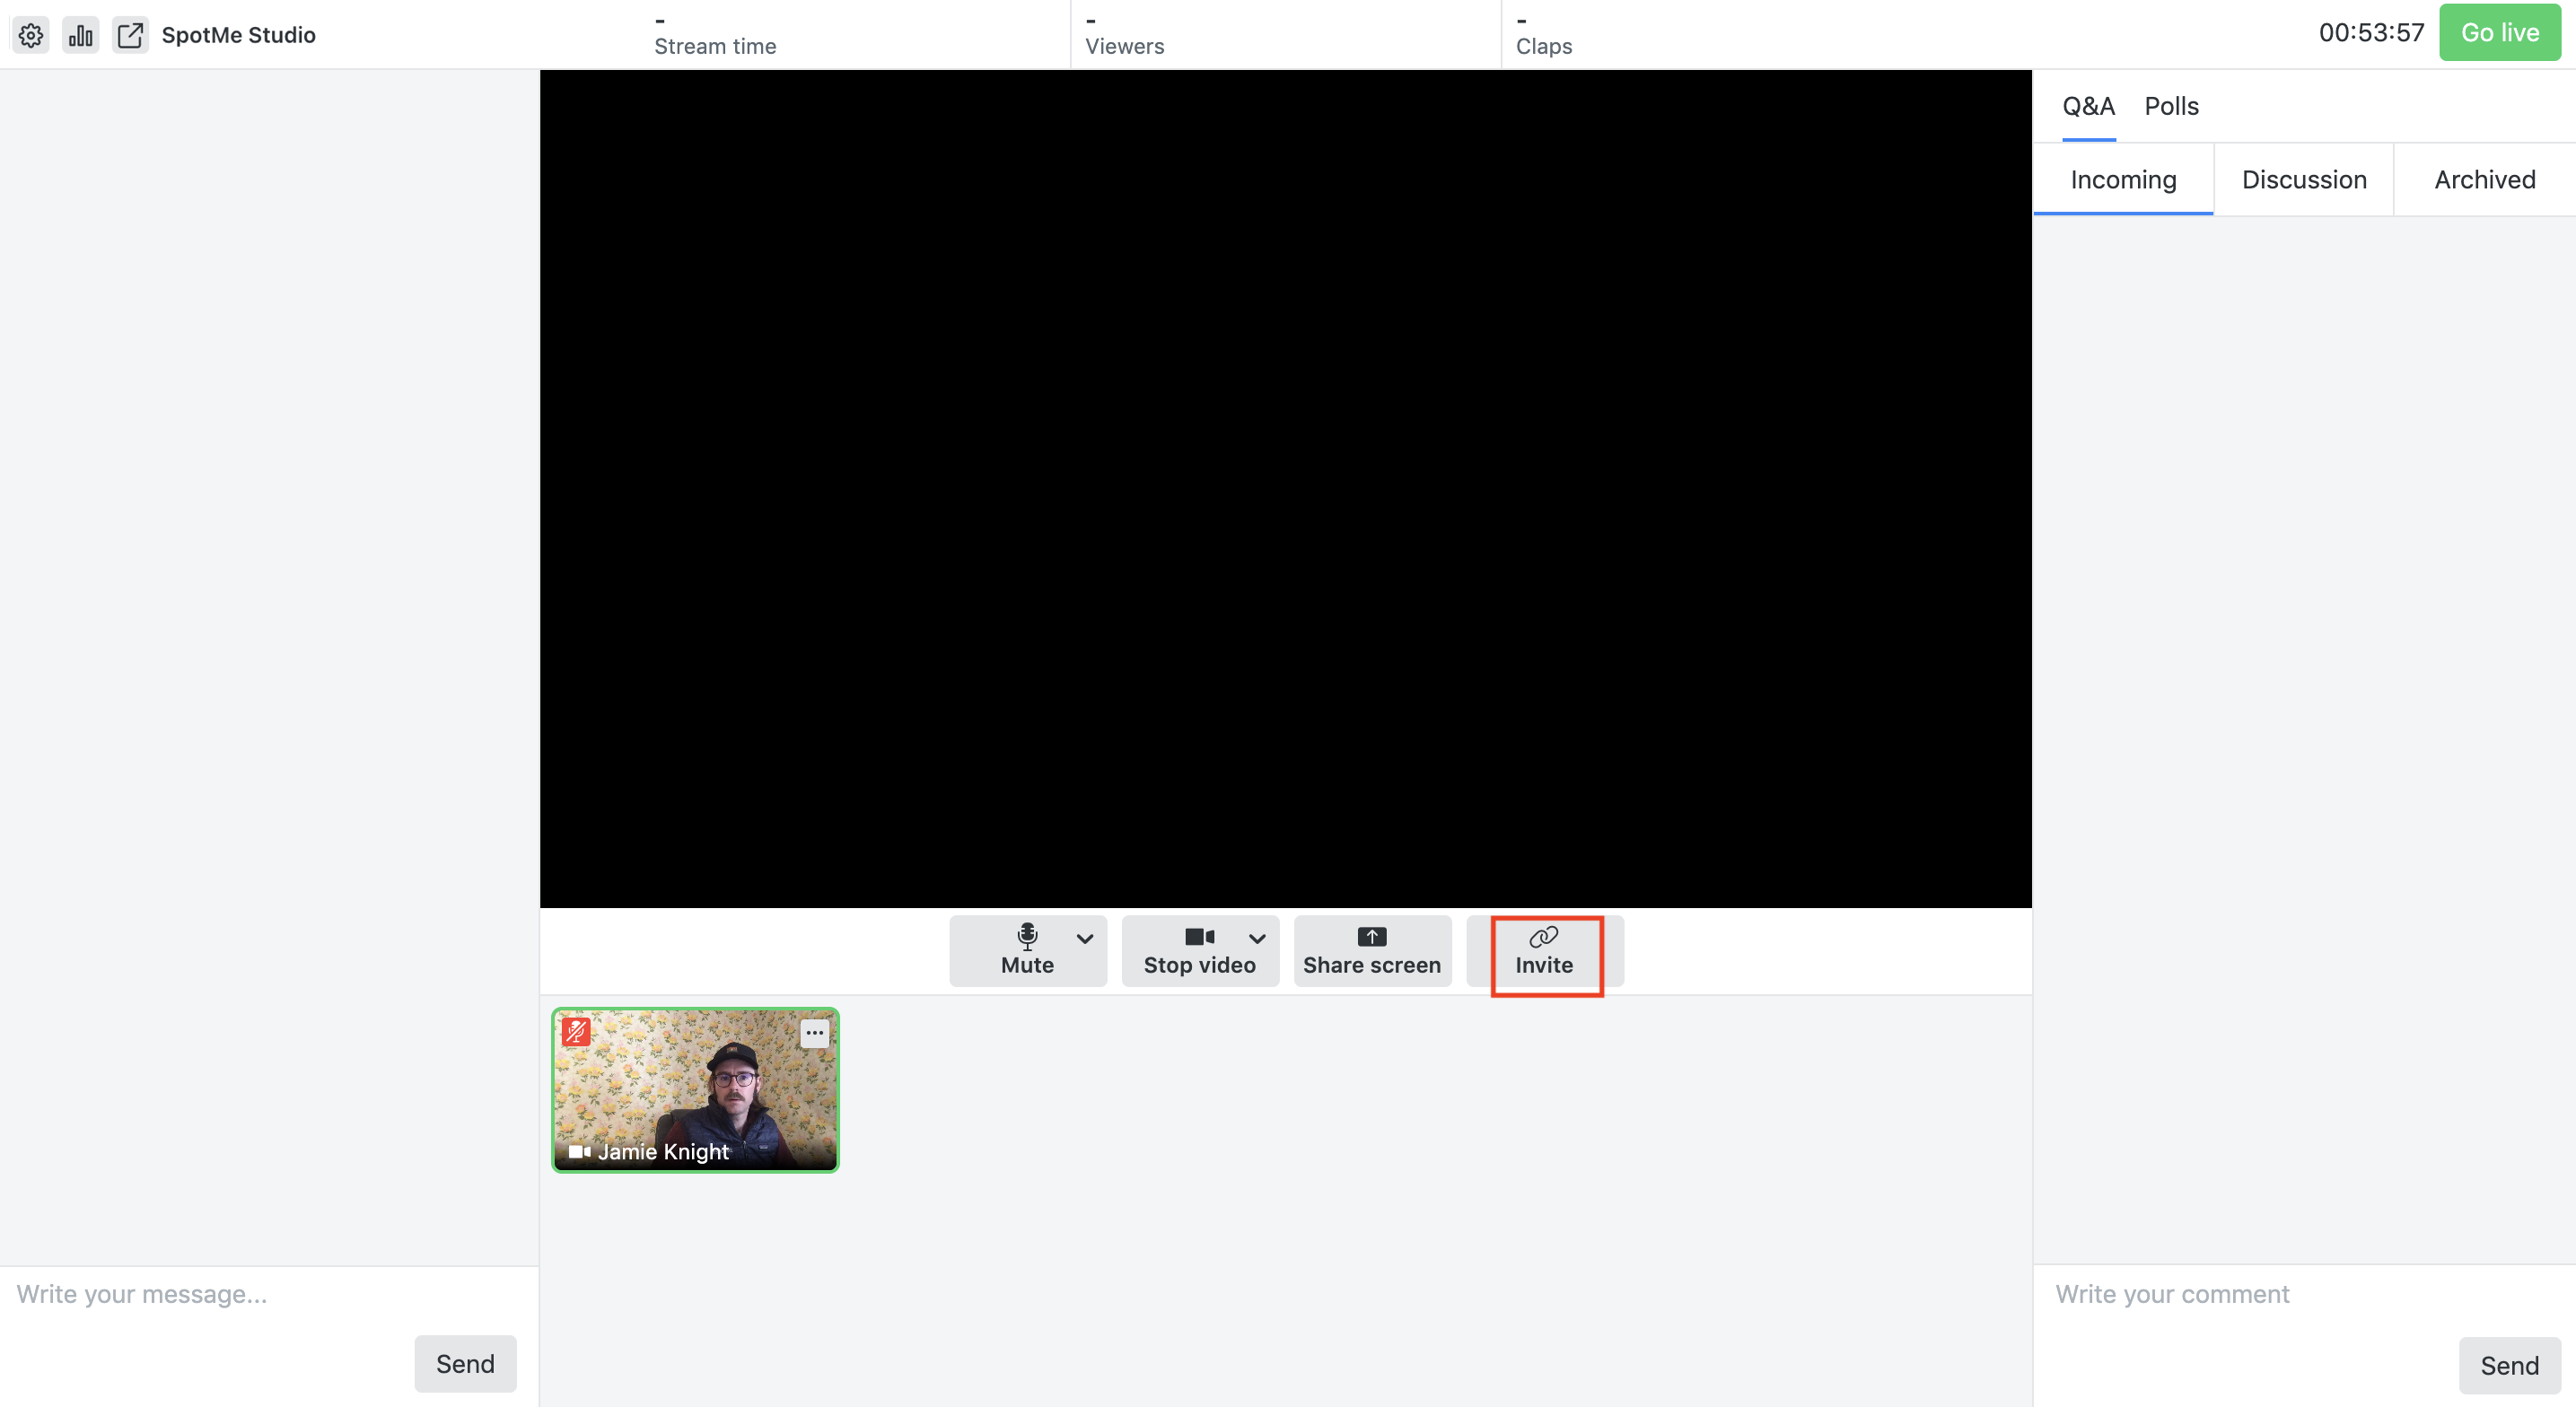Image resolution: width=2576 pixels, height=1407 pixels.
Task: Open the analytics bar chart icon
Action: click(x=80, y=34)
